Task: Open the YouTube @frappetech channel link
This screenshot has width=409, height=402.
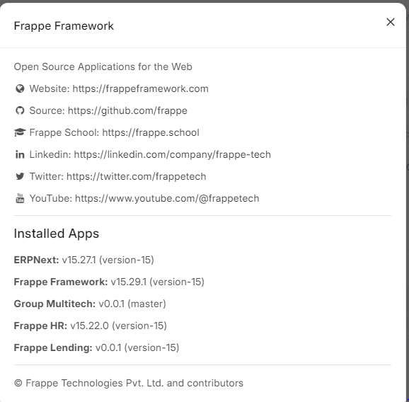Action: click(x=167, y=198)
